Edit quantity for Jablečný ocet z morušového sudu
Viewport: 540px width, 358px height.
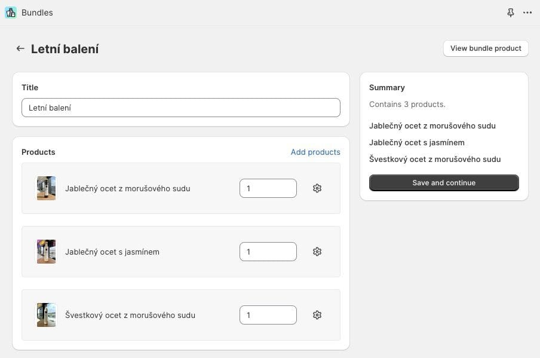pyautogui.click(x=268, y=188)
